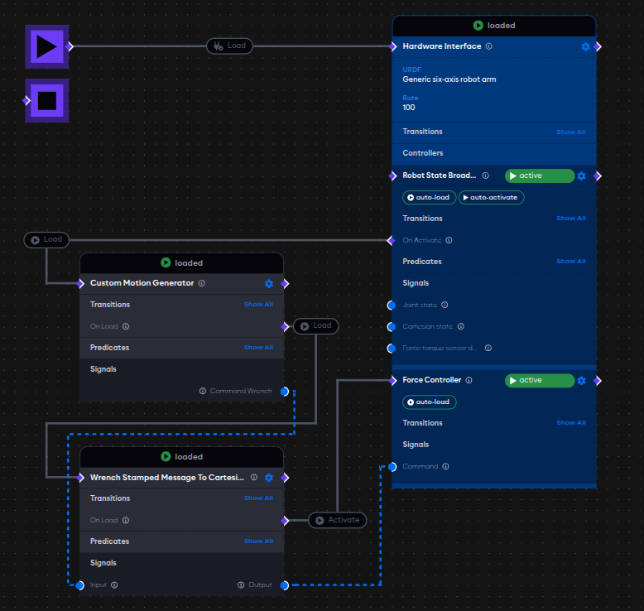Click info icon beside On Activate transition
This screenshot has width=644, height=611.
(449, 240)
